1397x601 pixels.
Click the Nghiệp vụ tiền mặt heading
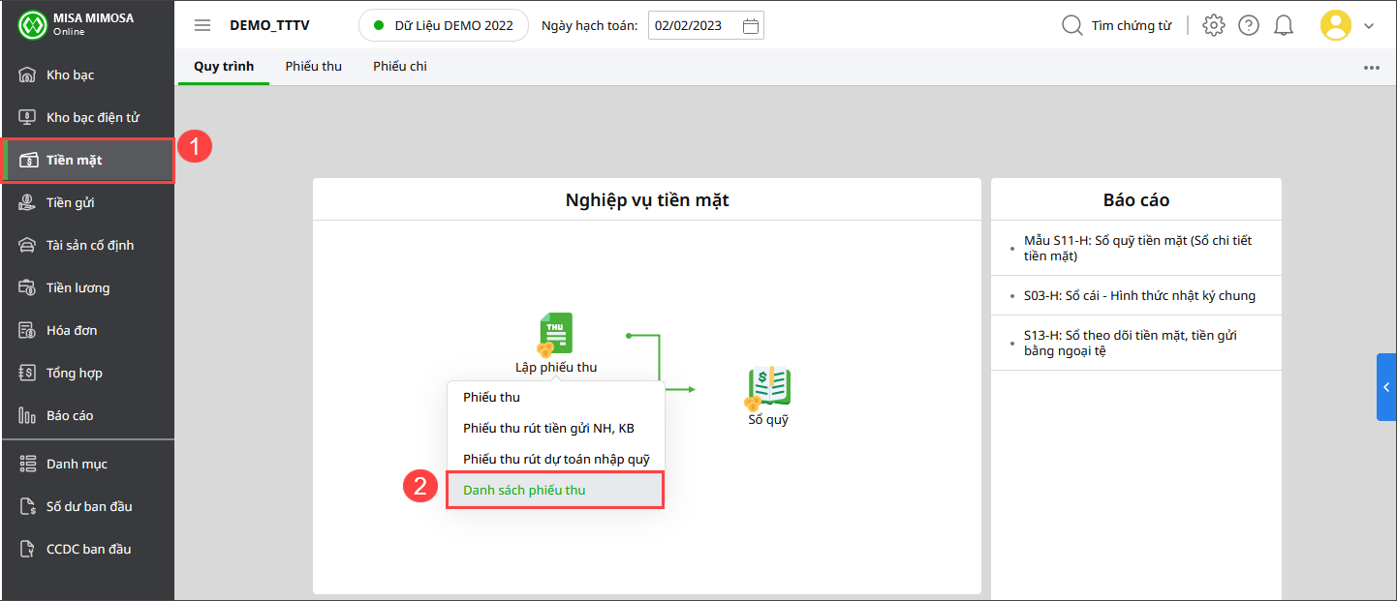pos(647,200)
